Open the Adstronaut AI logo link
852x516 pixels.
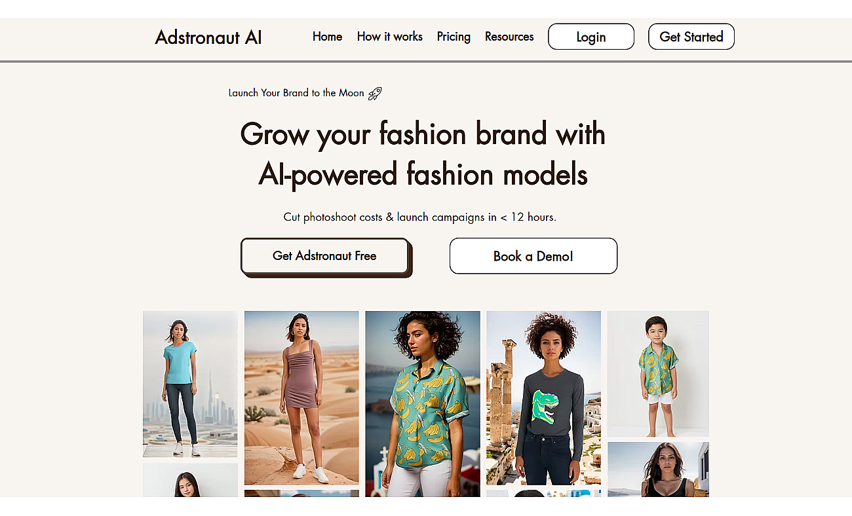coord(208,37)
